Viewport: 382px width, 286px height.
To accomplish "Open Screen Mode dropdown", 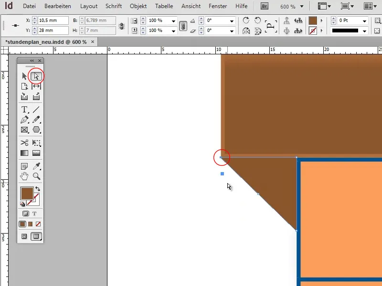I will point(347,6).
